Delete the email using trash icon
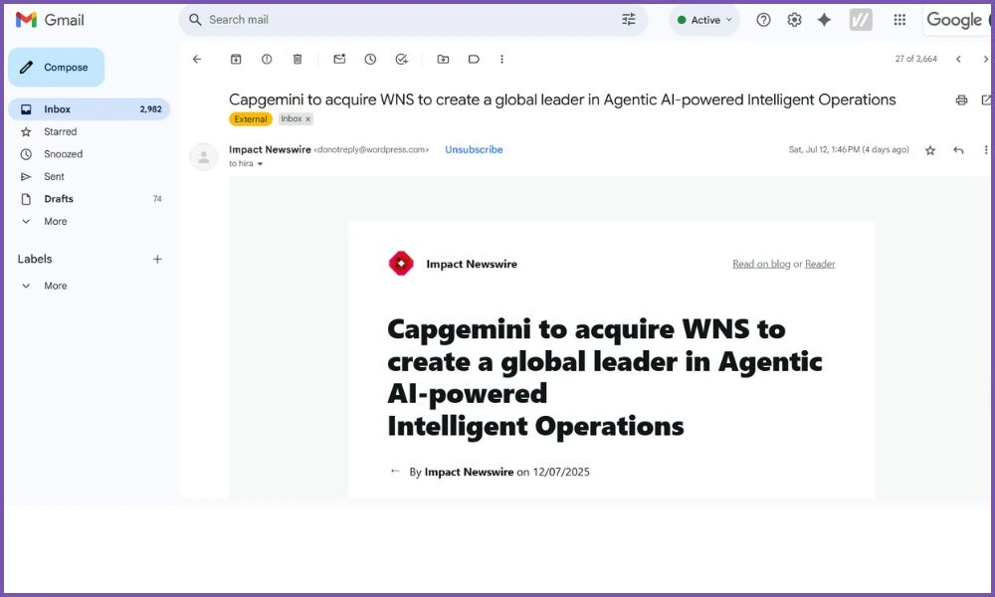This screenshot has width=995, height=597. (x=298, y=60)
